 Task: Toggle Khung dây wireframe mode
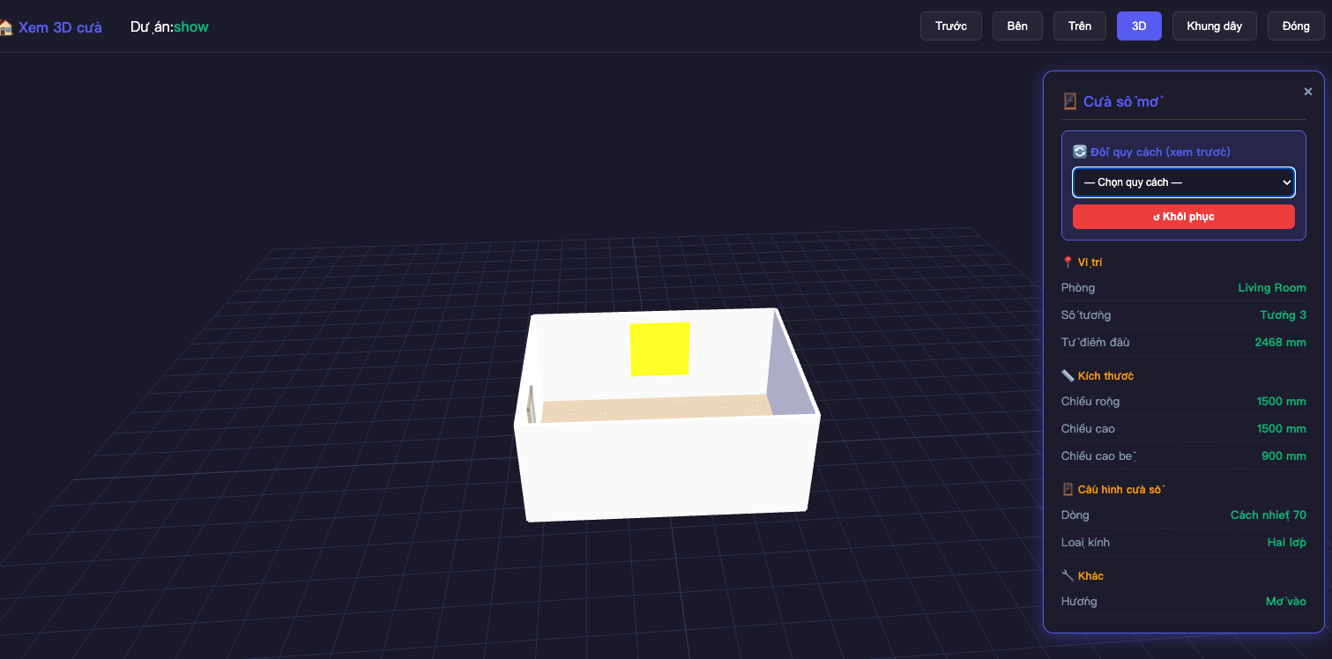click(x=1215, y=26)
